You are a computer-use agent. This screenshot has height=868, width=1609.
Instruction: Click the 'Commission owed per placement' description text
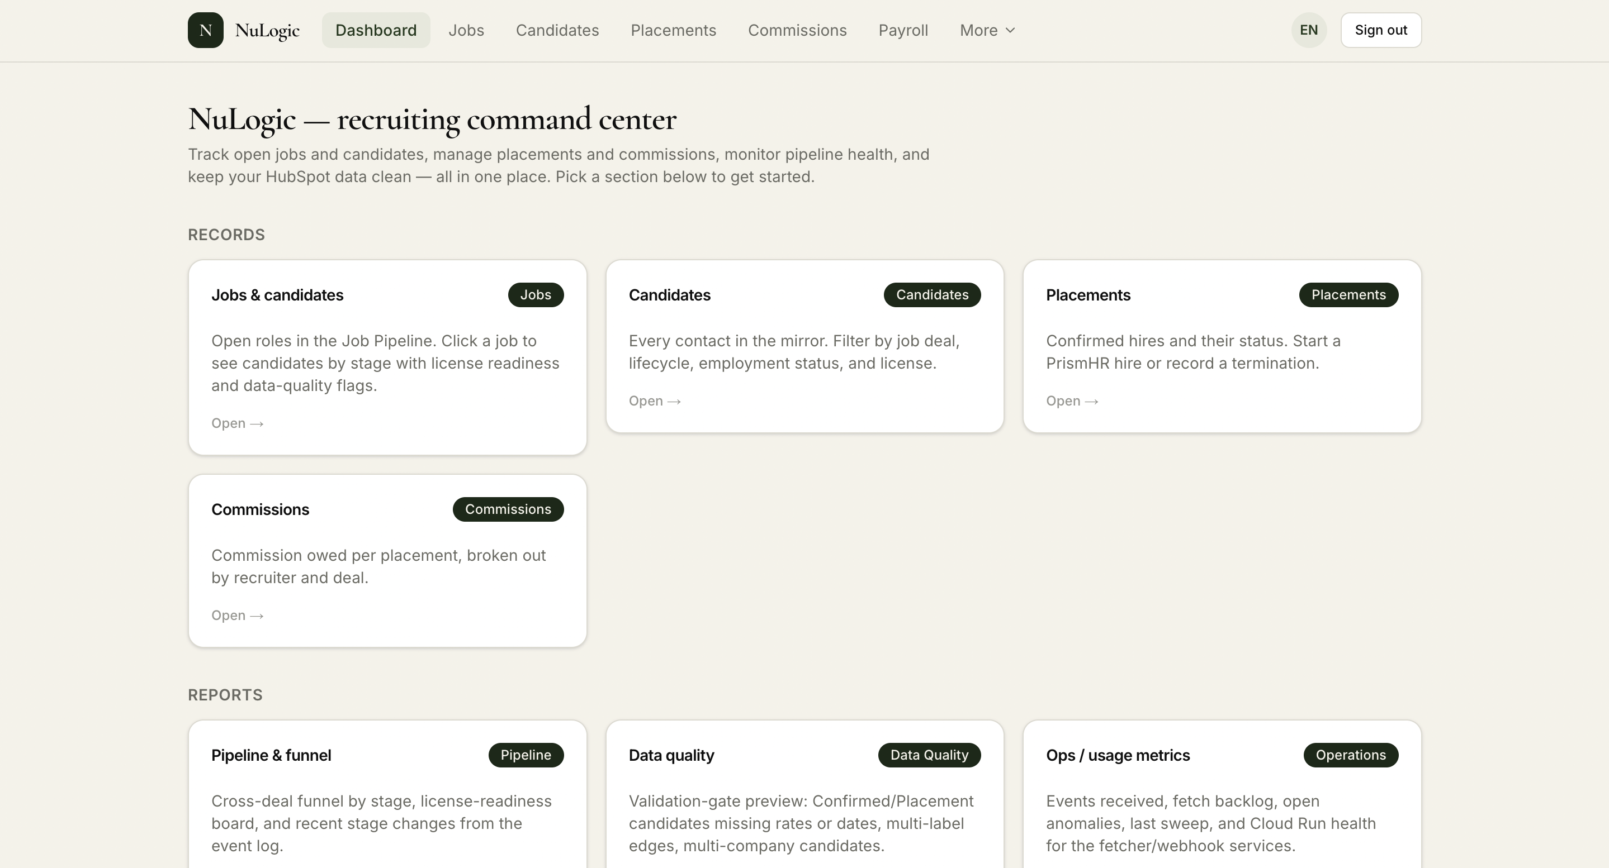[x=378, y=566]
